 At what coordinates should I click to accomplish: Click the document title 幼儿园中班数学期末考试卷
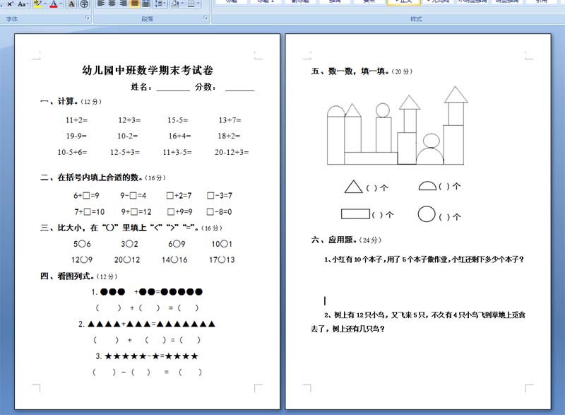click(x=148, y=70)
